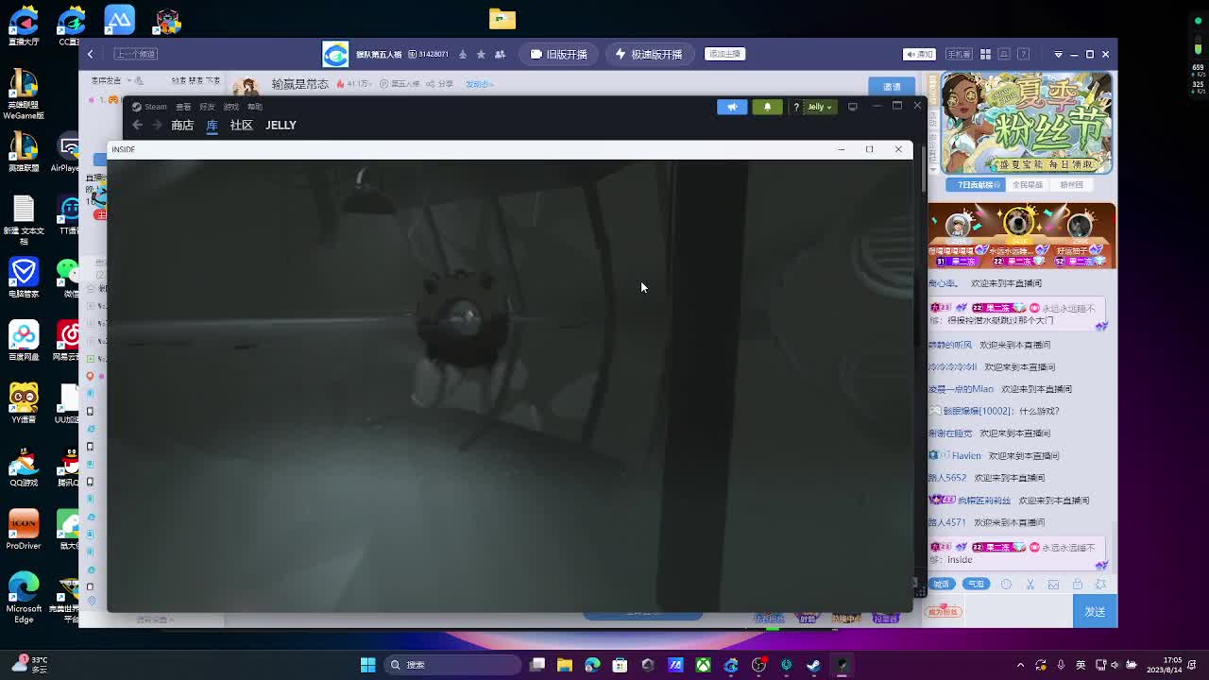
Task: Select the 7日贡献榜 tab
Action: [x=978, y=184]
